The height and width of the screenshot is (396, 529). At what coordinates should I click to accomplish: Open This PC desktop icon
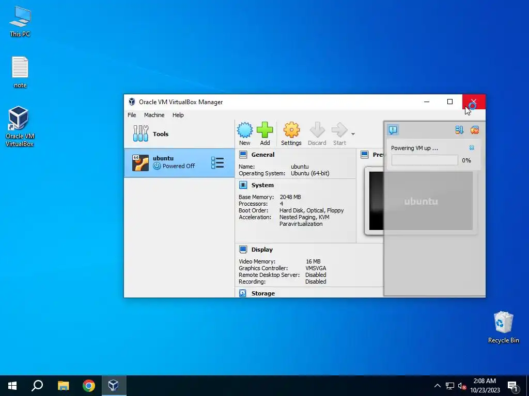coord(20,21)
